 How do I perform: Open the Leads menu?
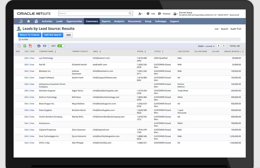[59, 21]
